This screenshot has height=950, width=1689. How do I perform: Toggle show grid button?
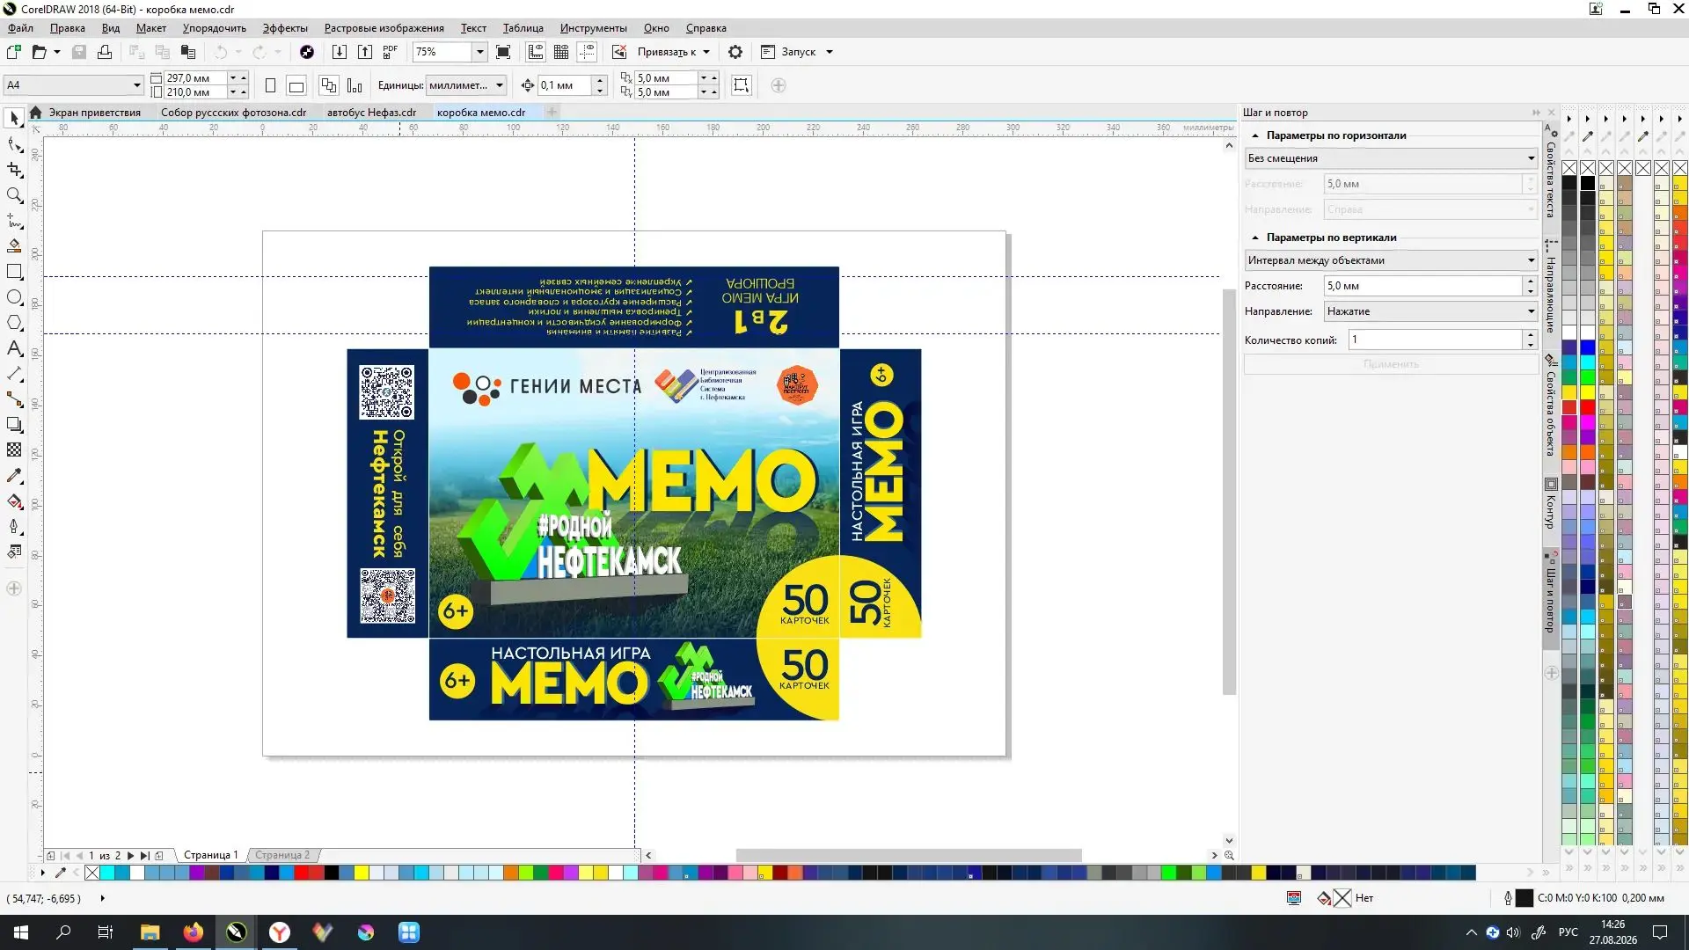pyautogui.click(x=561, y=52)
